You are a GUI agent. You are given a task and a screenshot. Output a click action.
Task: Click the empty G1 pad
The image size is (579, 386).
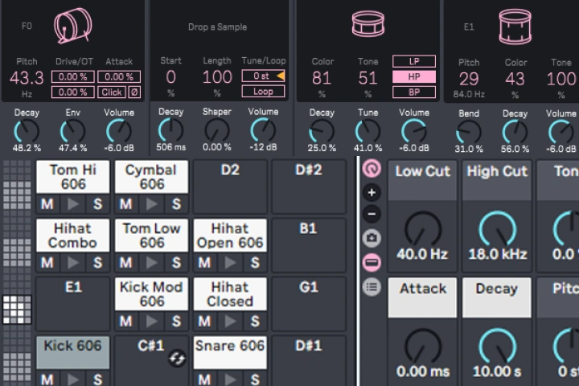[x=309, y=304]
